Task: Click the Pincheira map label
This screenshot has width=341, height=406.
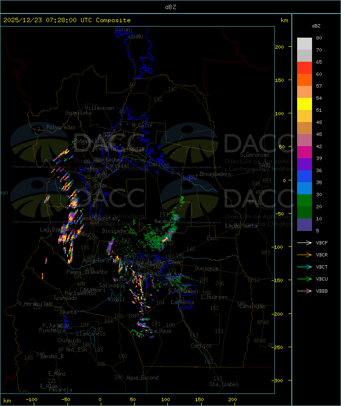Action: click(x=52, y=330)
